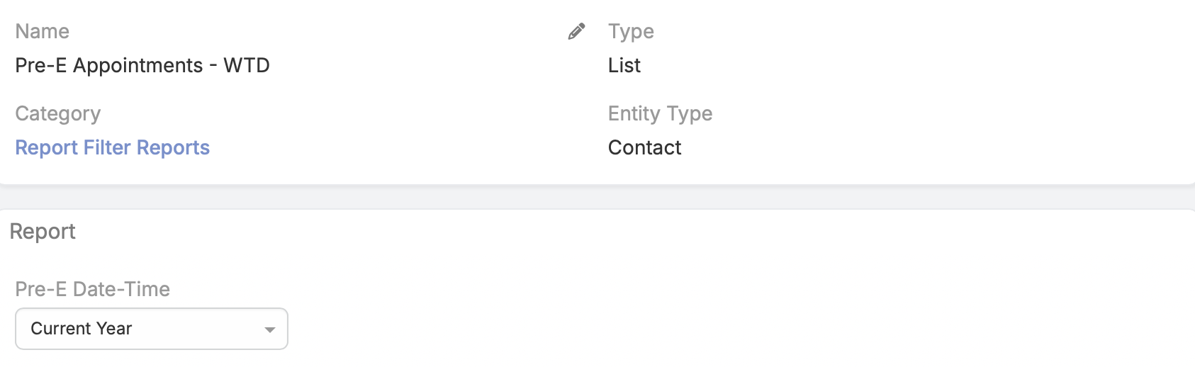1195x367 pixels.
Task: Click the 'Pre-E Date-Time' filter label
Action: pos(93,289)
